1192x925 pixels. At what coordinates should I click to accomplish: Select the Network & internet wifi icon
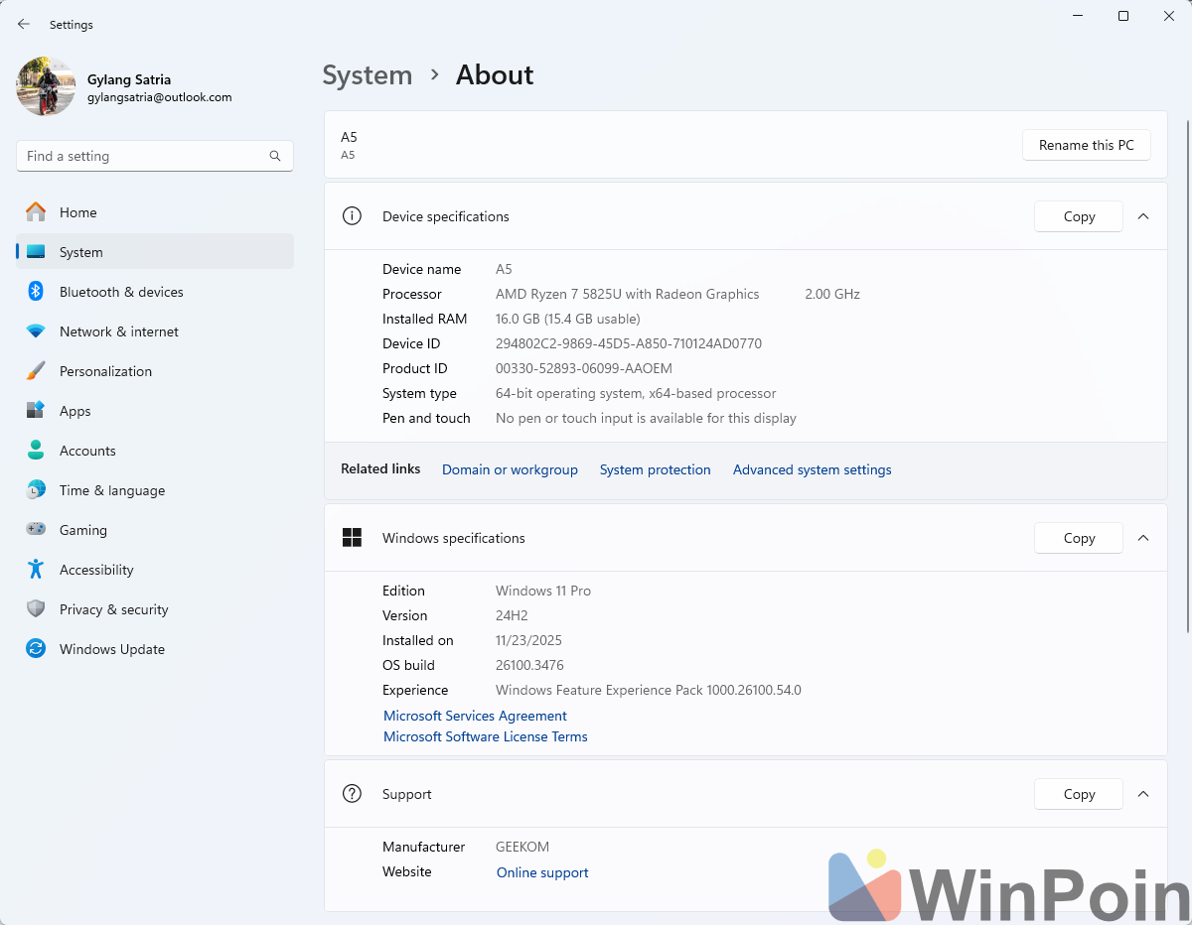click(x=36, y=331)
